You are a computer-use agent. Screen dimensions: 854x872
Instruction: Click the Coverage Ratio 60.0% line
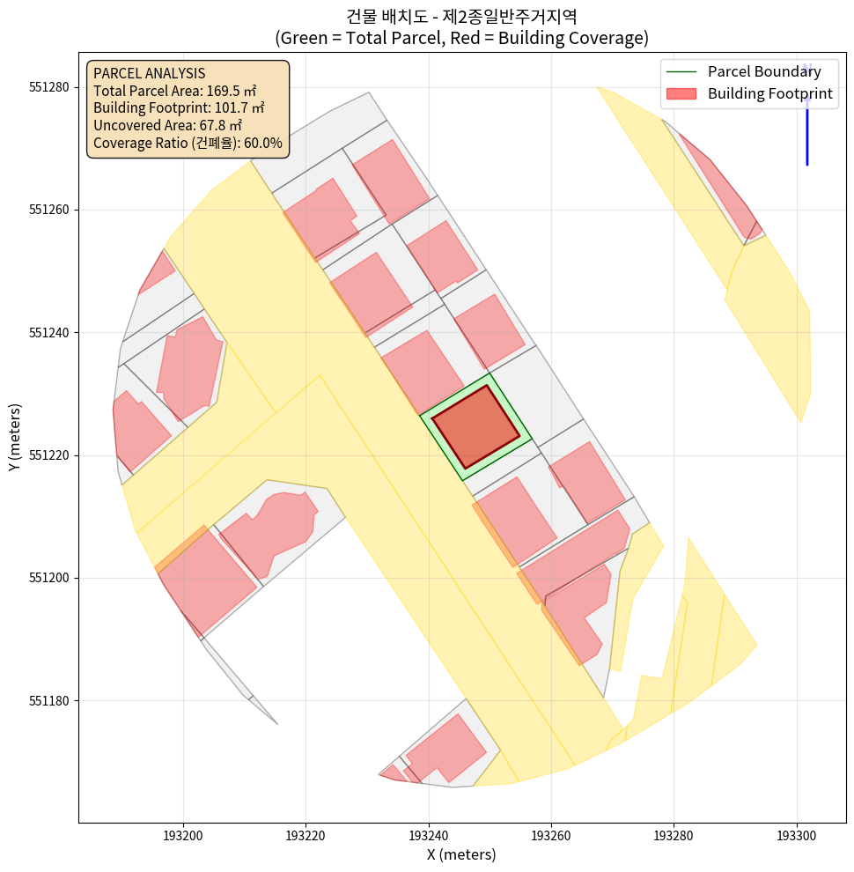coord(188,144)
